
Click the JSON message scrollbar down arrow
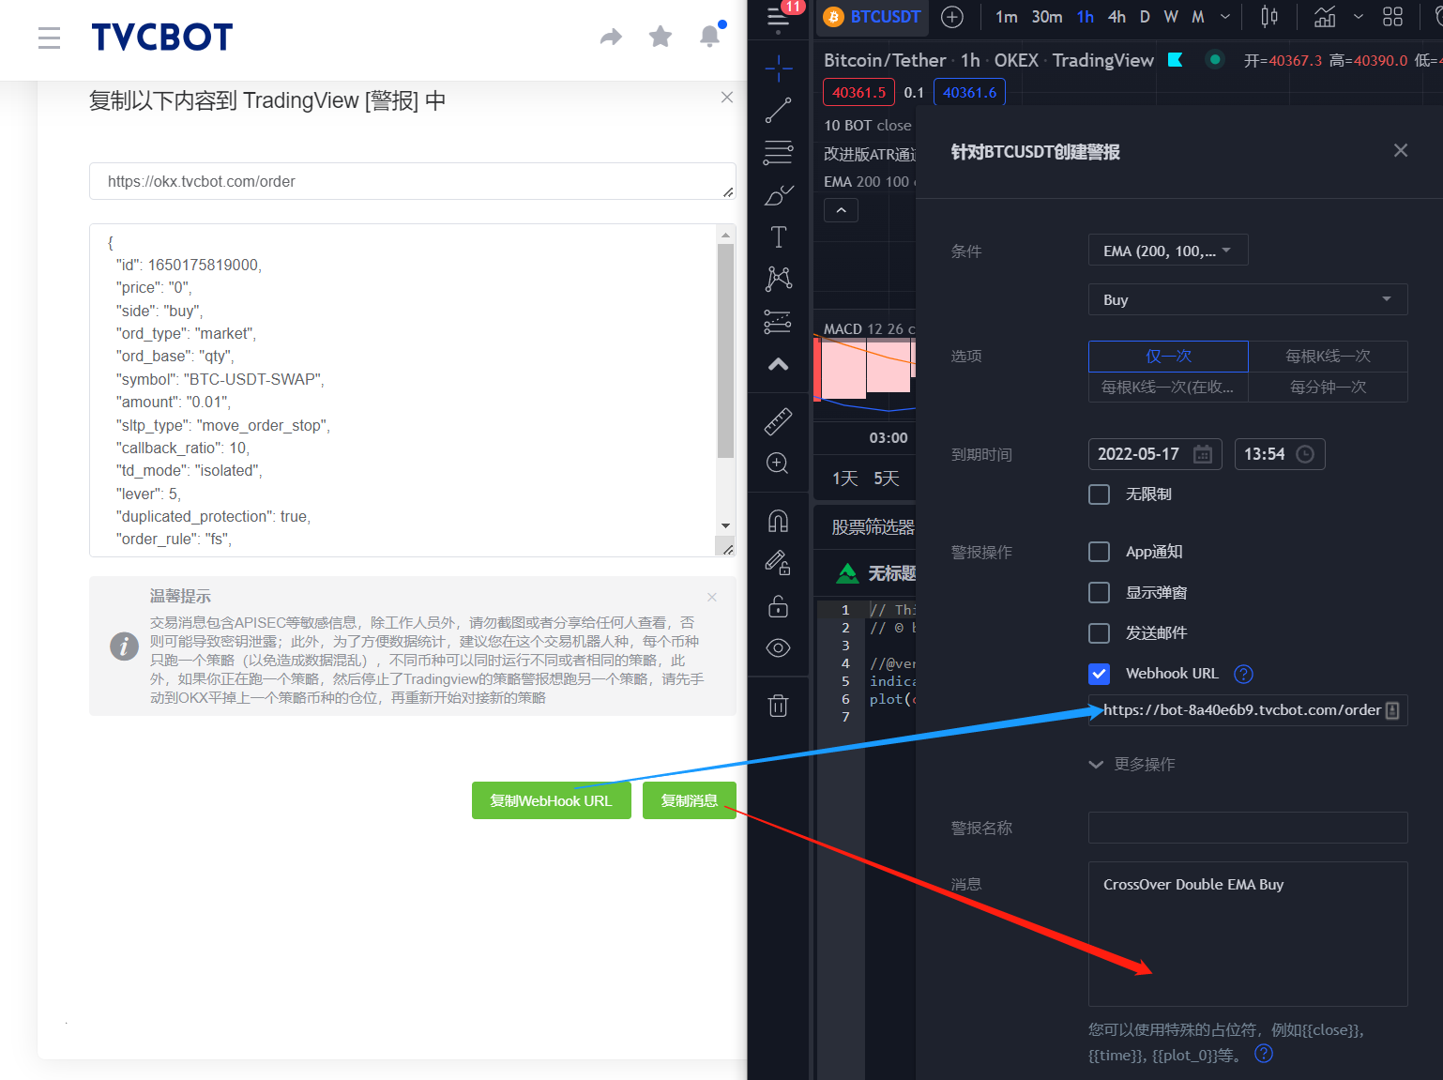[725, 525]
